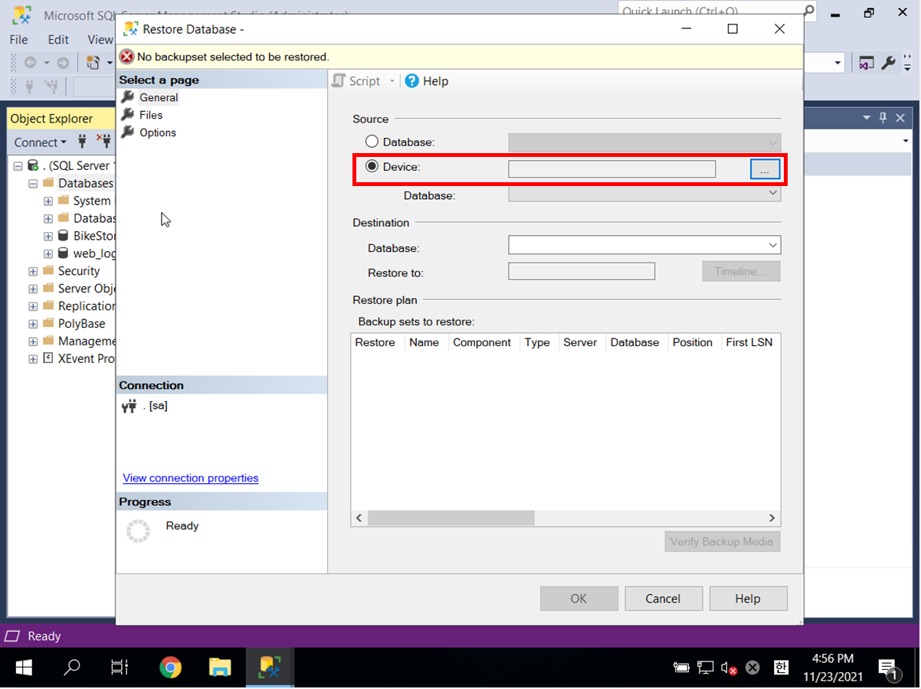Click the Position column header
This screenshot has width=921, height=689.
coord(693,342)
